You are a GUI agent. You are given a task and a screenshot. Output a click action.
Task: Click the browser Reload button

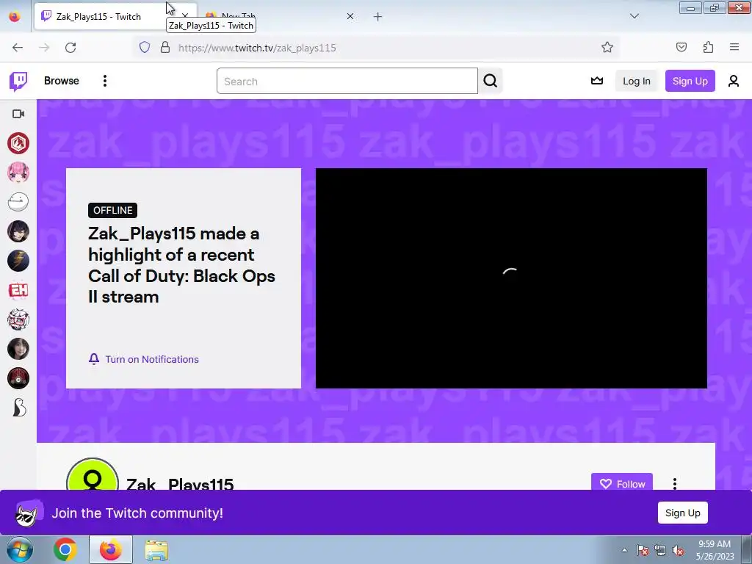click(x=70, y=48)
